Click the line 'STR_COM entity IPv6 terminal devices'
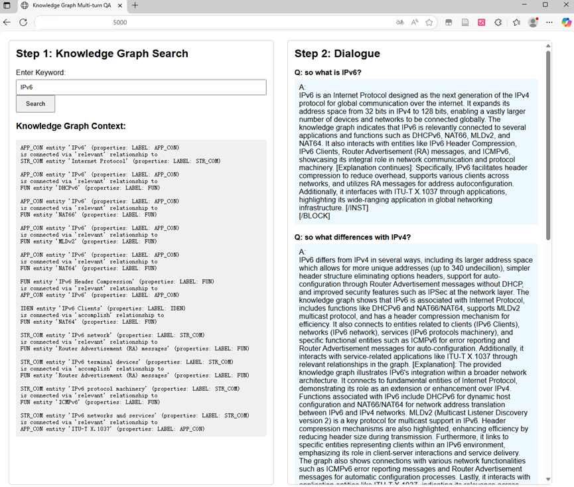 pos(127,362)
